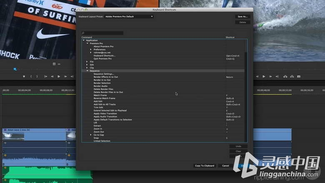The width and height of the screenshot is (325, 183).
Task: Click the Clear shortcut button
Action: coord(238,151)
